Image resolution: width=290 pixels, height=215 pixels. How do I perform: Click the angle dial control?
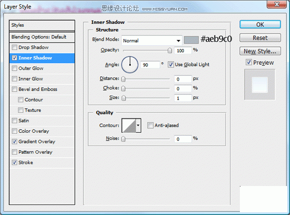[x=130, y=65]
